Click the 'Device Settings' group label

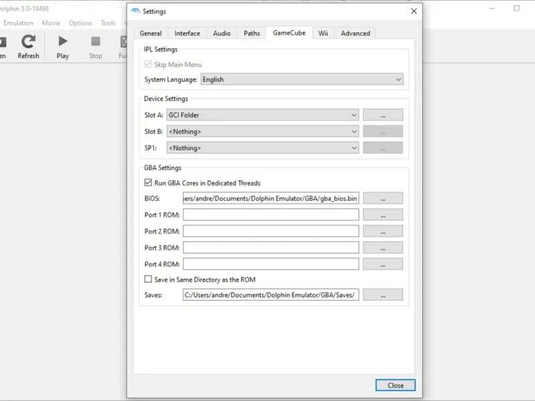[x=166, y=98]
